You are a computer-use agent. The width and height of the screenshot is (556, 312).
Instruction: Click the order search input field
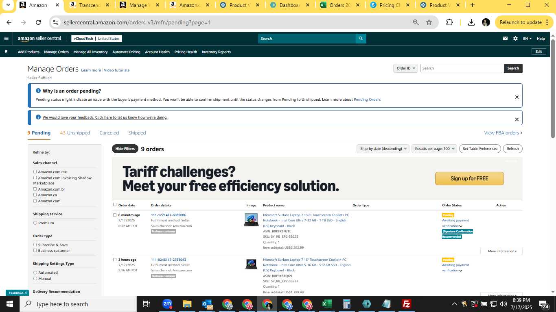[462, 68]
